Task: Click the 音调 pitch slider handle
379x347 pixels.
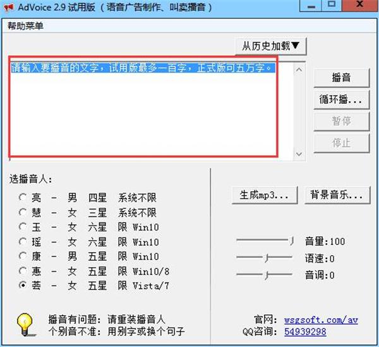Action: (267, 275)
